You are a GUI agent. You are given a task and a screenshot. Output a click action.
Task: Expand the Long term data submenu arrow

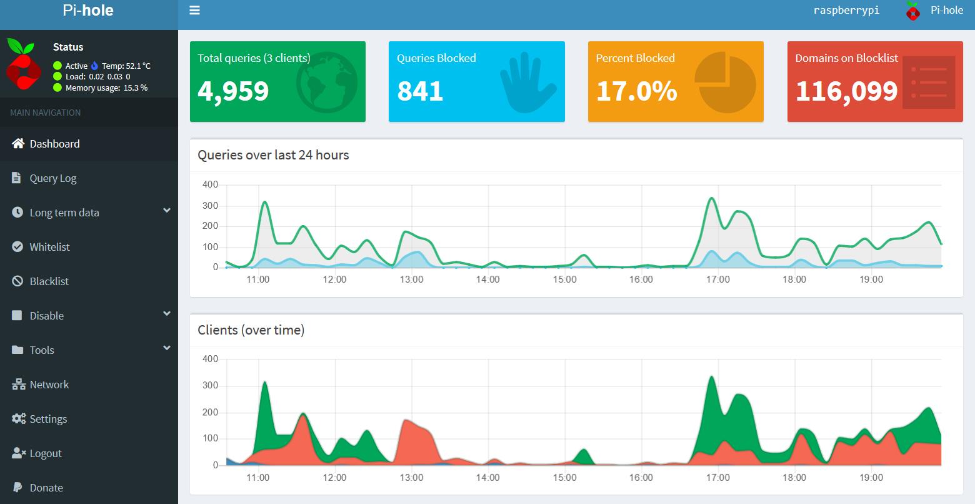point(167,211)
